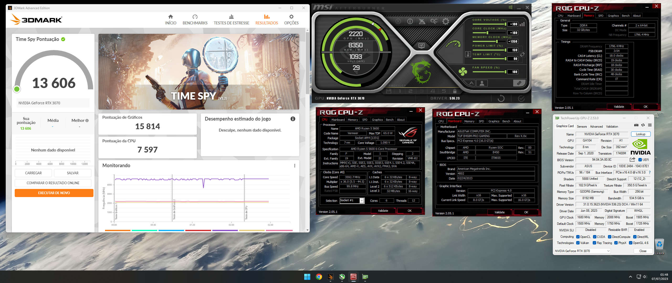Click the temperature thermometer icon in Afterburner
Image resolution: width=672 pixels, height=283 pixels.
pos(468,54)
